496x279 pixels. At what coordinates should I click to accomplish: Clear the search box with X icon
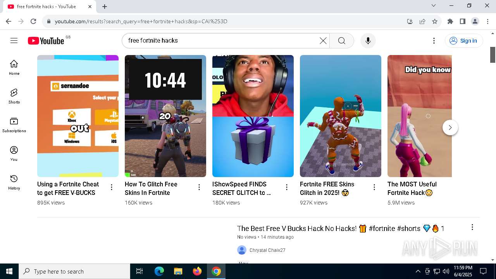(323, 41)
